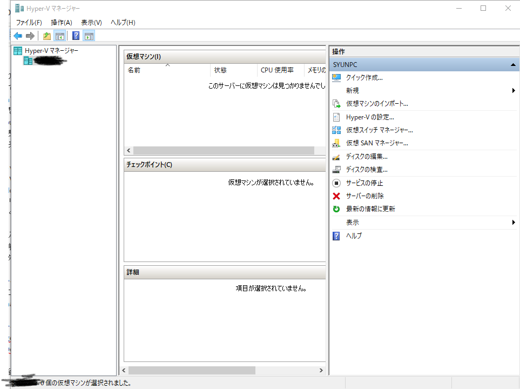Click the 仮想スイッチ マネージャー icon
Screen dimensions: 520x389
point(336,130)
